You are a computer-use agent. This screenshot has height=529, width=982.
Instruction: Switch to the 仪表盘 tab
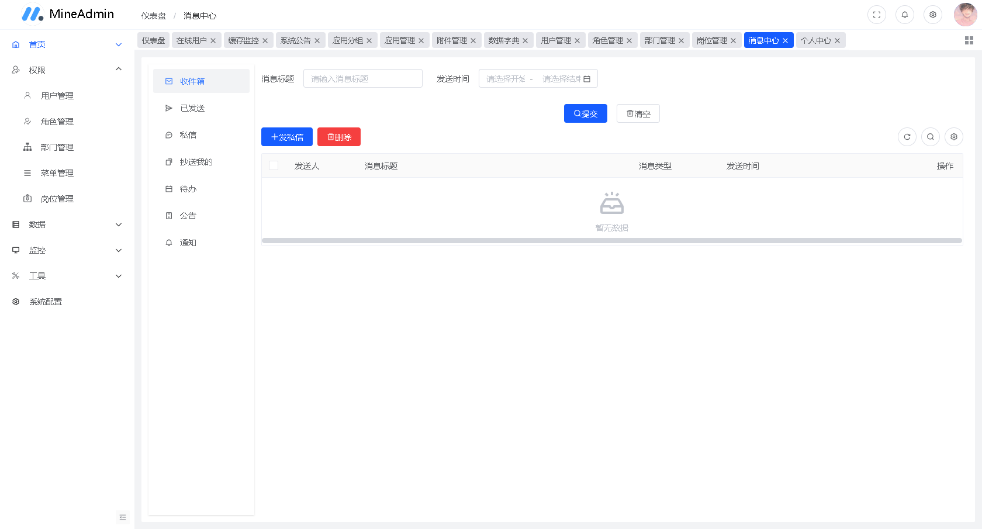(154, 40)
